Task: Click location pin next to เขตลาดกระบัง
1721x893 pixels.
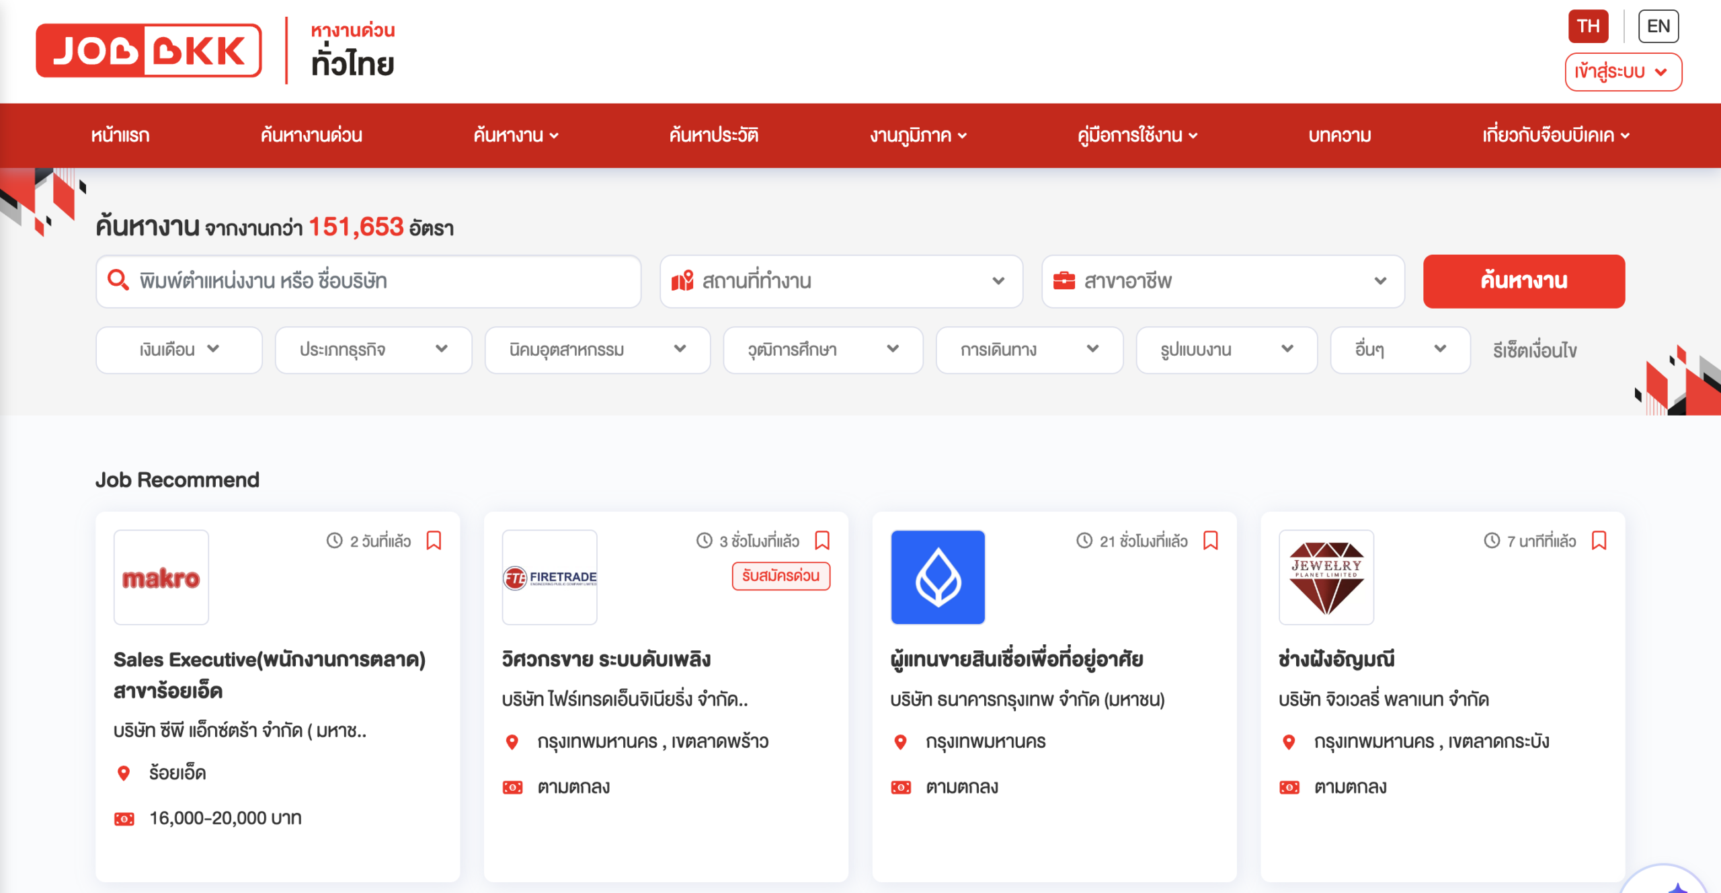Action: (x=1289, y=742)
